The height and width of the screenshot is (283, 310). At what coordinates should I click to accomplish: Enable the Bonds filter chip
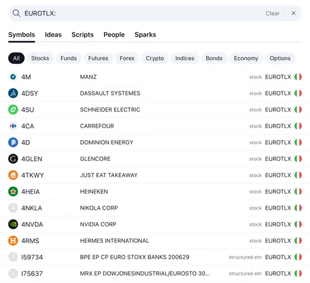214,58
